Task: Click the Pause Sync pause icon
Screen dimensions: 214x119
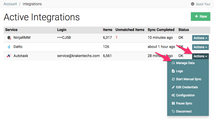Action: (173, 103)
